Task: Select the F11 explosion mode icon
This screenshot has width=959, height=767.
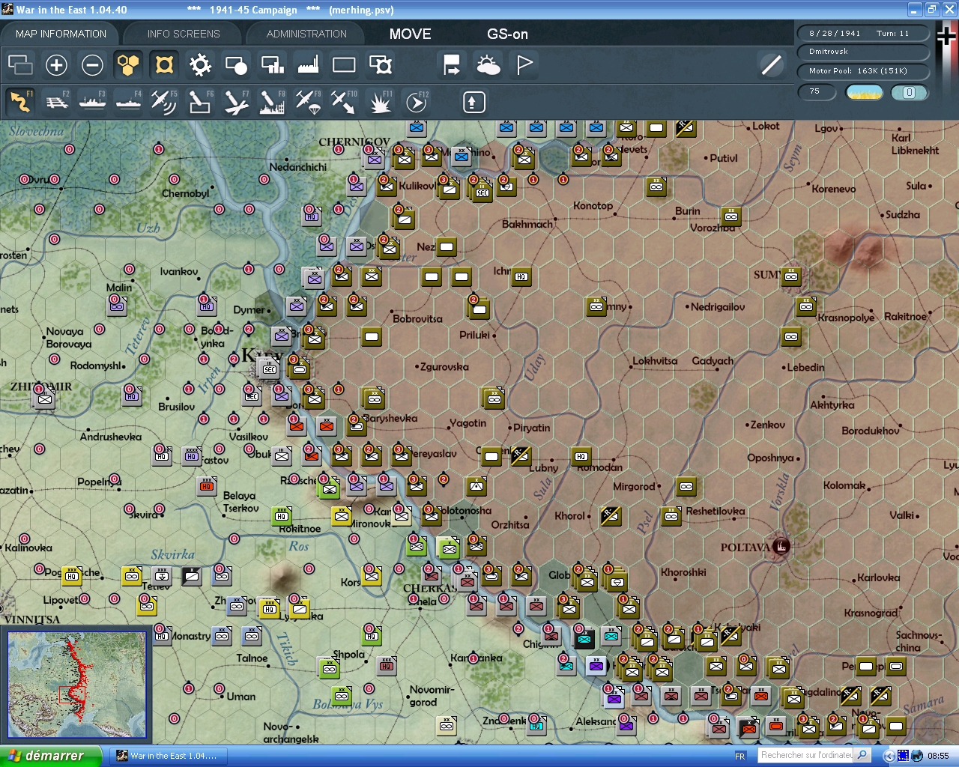Action: [x=380, y=102]
